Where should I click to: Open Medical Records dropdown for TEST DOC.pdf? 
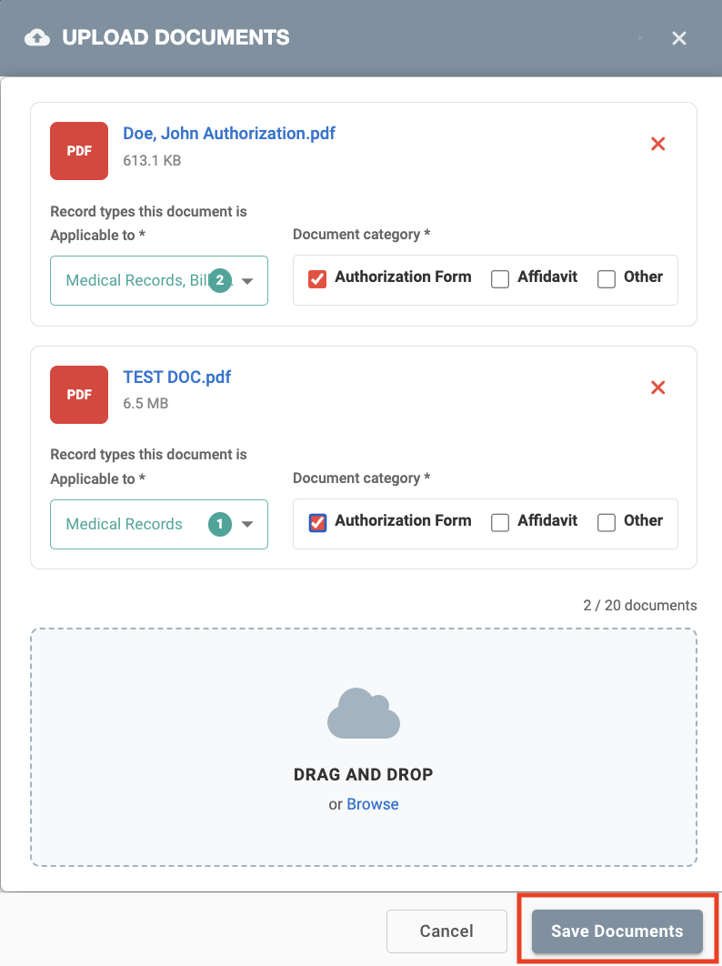click(247, 524)
